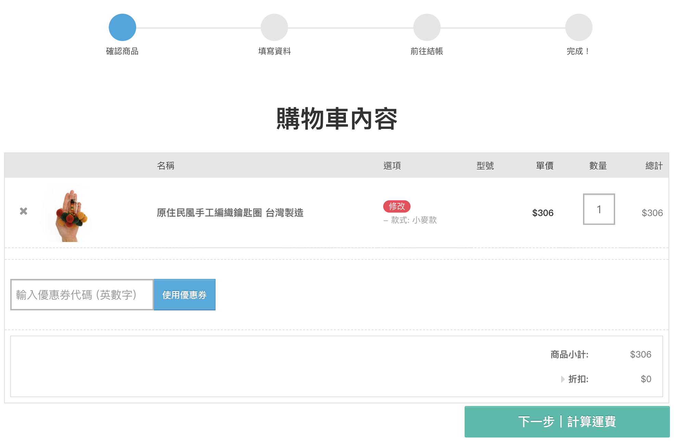The height and width of the screenshot is (445, 674).
Task: Click the blue 確認商品 step circle
Action: coord(122,27)
